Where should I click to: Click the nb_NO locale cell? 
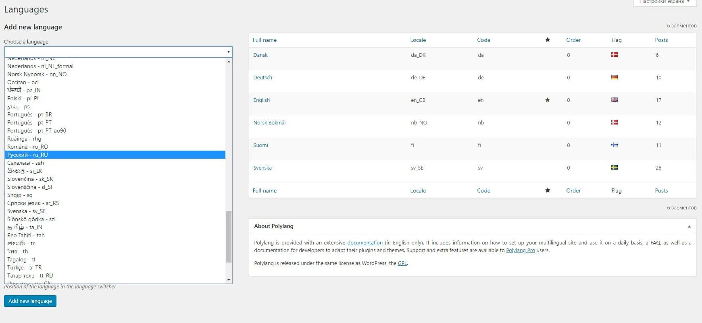419,122
